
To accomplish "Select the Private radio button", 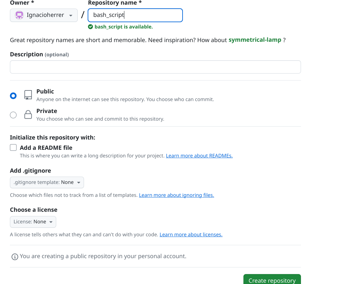I will coord(13,115).
